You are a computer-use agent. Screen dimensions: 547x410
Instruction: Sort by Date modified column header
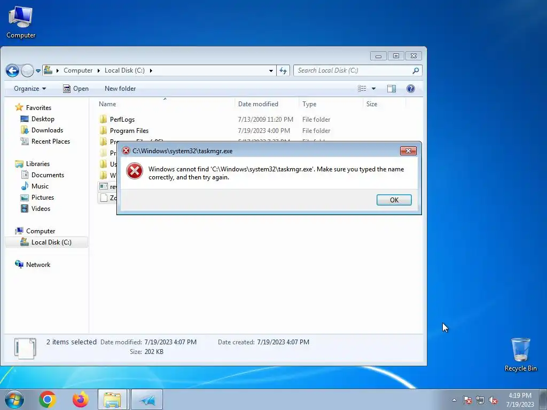click(258, 104)
